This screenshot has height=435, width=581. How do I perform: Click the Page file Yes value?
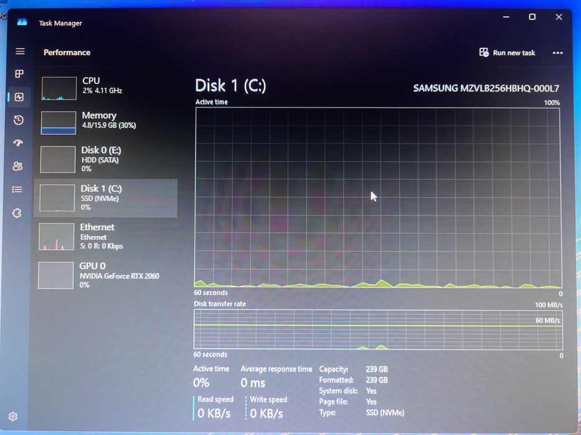pos(371,401)
